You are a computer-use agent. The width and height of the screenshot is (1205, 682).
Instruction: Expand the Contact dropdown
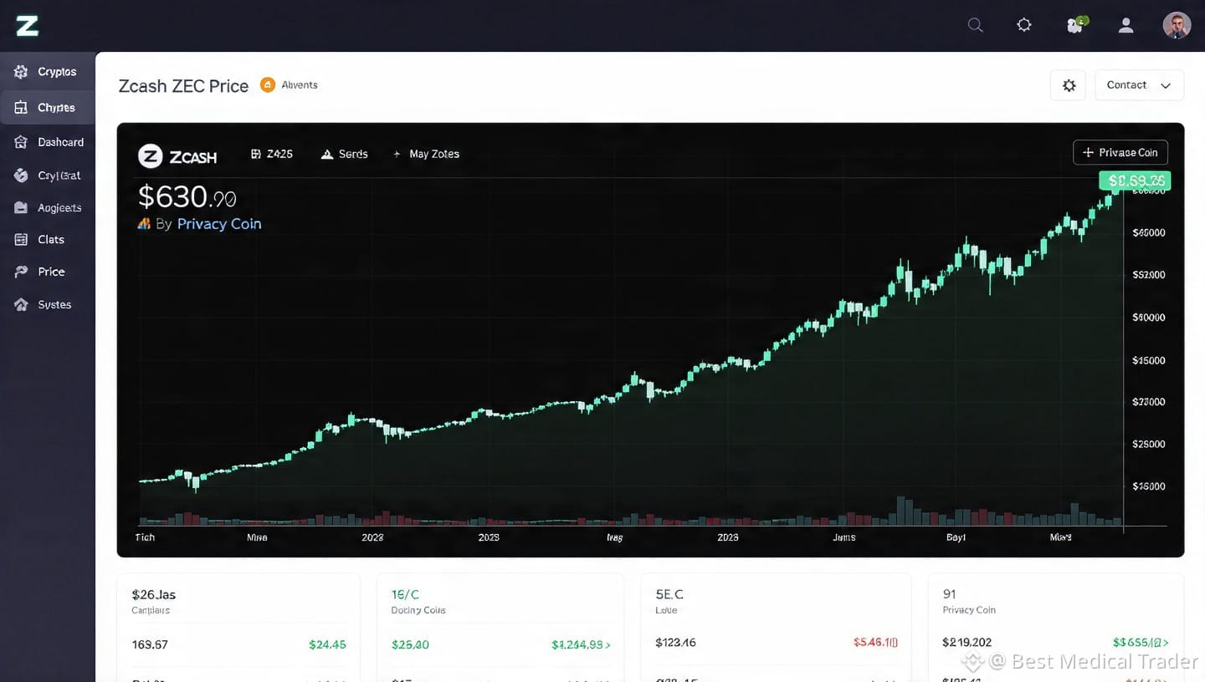tap(1139, 85)
